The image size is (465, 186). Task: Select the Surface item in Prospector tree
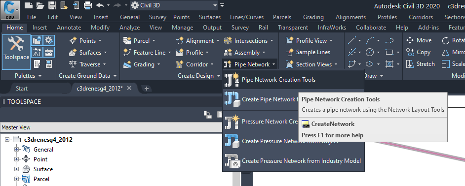[x=43, y=169]
